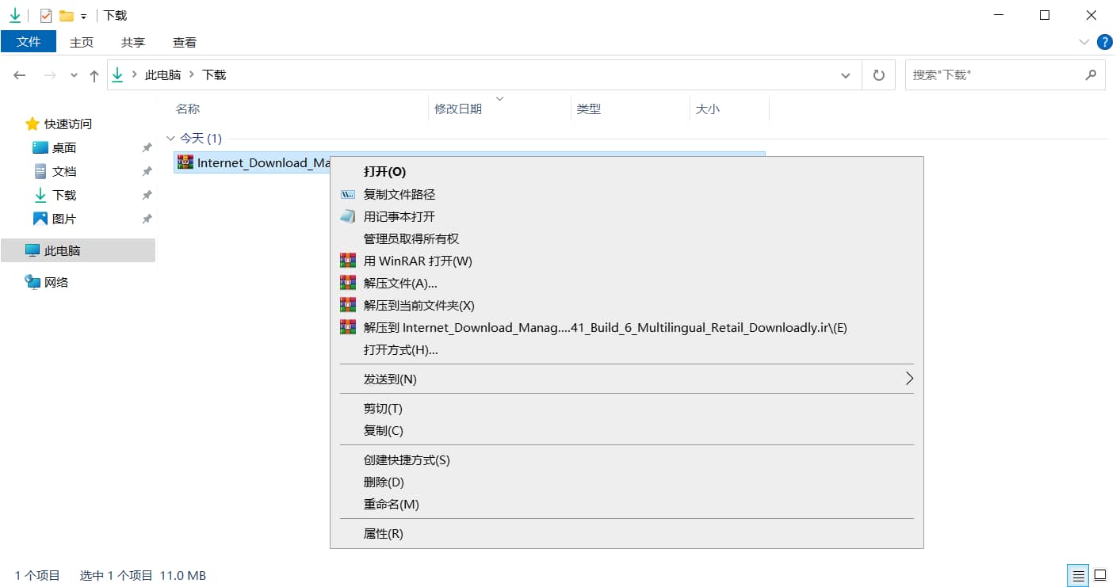Open the 发送到(N) submenu
This screenshot has height=587, width=1116.
pos(626,379)
